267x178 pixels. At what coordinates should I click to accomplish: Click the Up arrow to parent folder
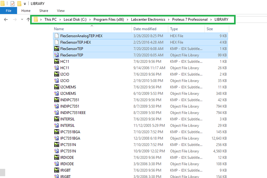(28, 19)
